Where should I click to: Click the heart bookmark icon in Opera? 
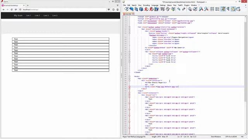(x=108, y=10)
